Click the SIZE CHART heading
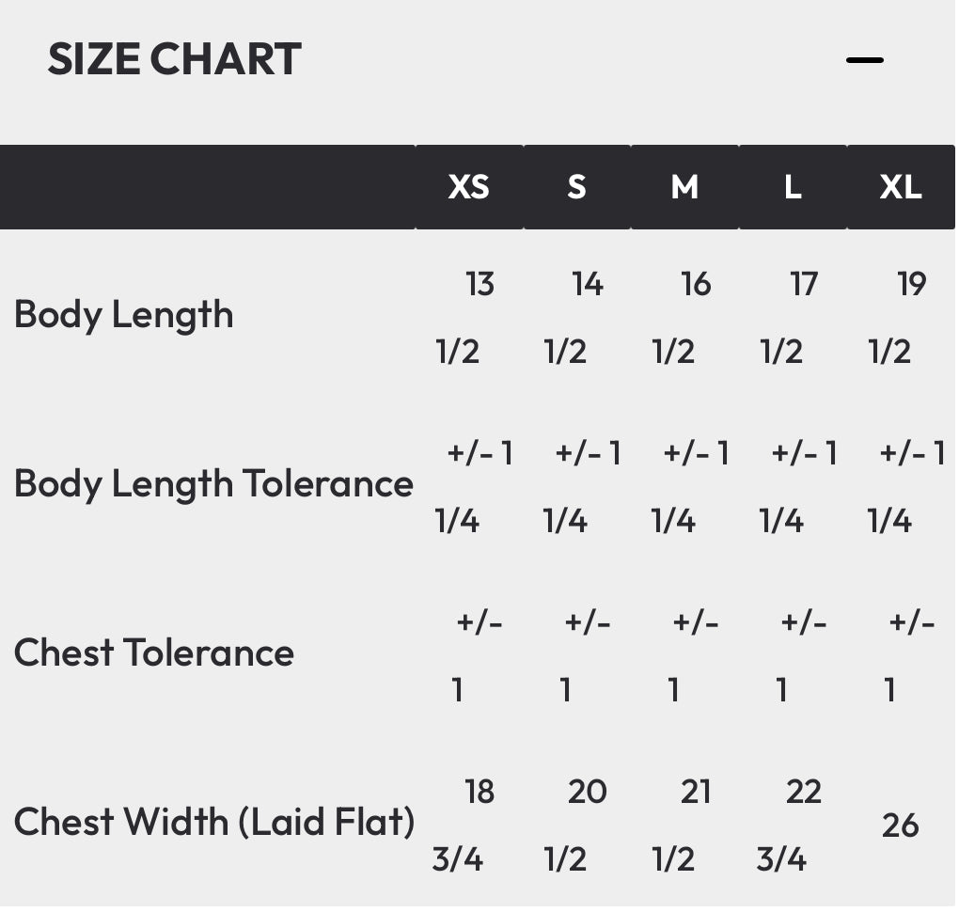The image size is (959, 912). click(174, 59)
